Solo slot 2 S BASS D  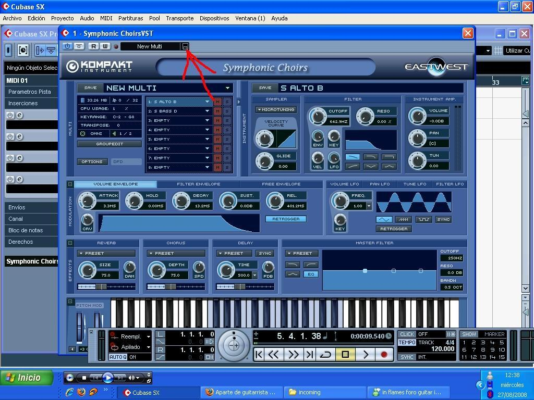[x=227, y=111]
